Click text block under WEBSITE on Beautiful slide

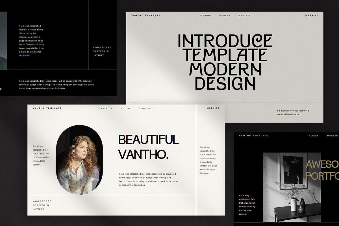click(x=208, y=160)
